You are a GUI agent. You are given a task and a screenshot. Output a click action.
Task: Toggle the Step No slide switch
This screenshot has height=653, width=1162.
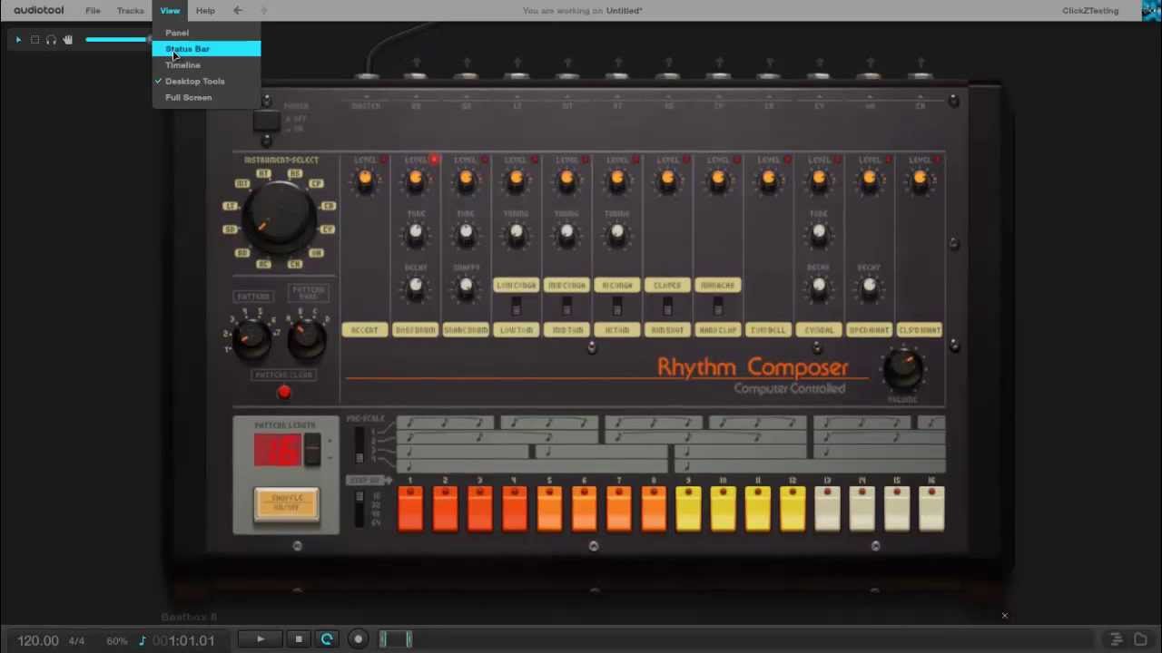click(x=359, y=509)
